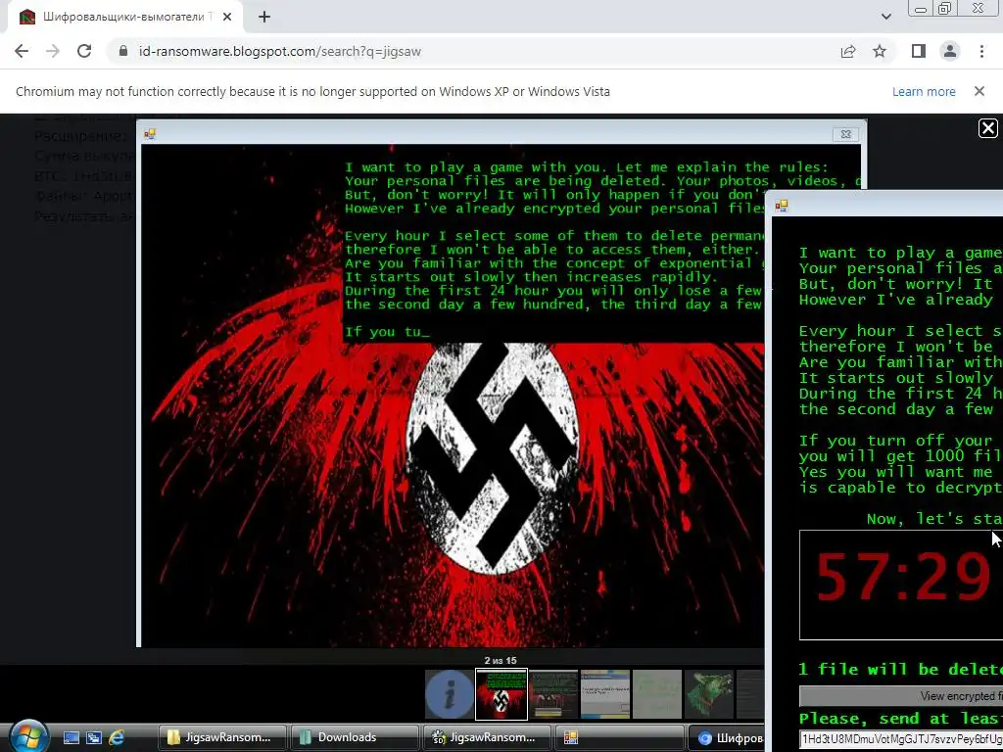Click the '2 из 15' counter text
This screenshot has width=1003, height=752.
click(501, 661)
